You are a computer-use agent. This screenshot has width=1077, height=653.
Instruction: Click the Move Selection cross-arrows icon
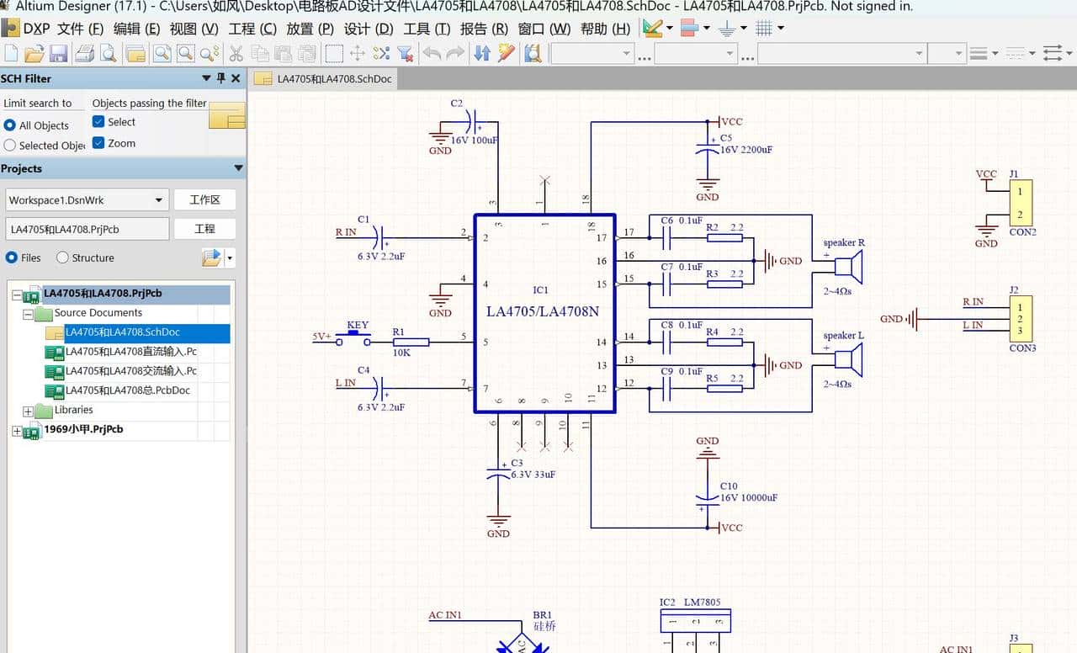(x=358, y=54)
